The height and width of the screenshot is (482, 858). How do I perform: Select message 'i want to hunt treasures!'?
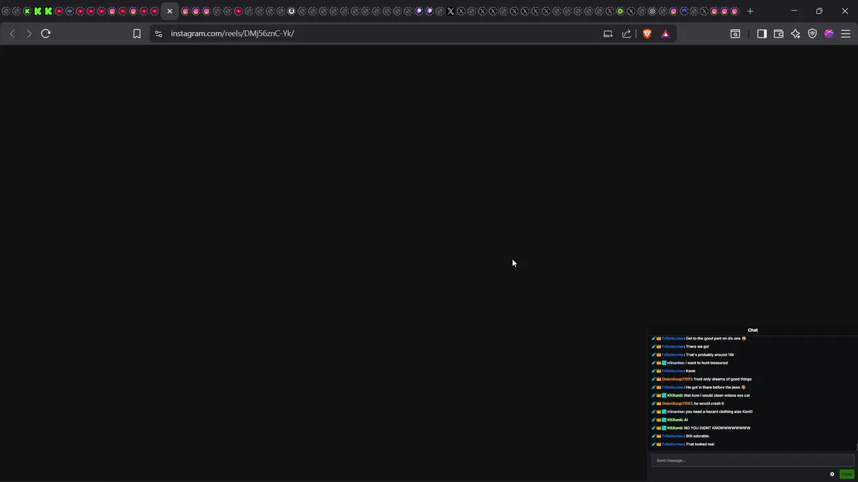click(x=707, y=363)
